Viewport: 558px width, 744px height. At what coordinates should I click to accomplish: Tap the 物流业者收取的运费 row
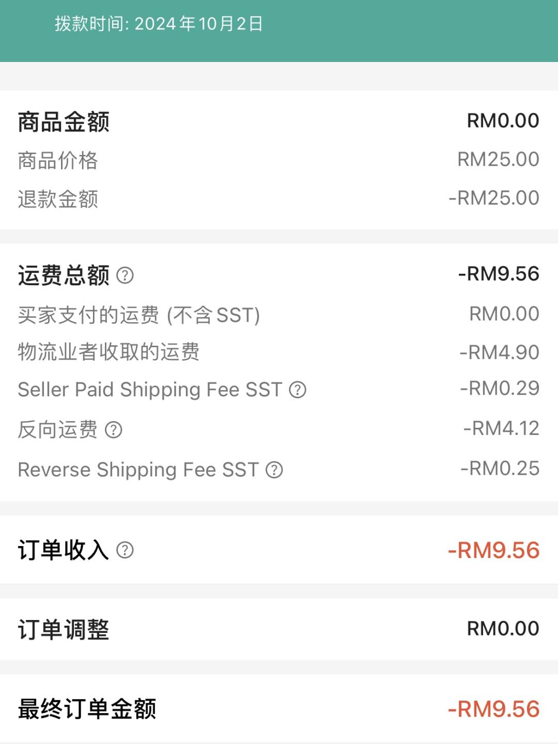pos(279,352)
